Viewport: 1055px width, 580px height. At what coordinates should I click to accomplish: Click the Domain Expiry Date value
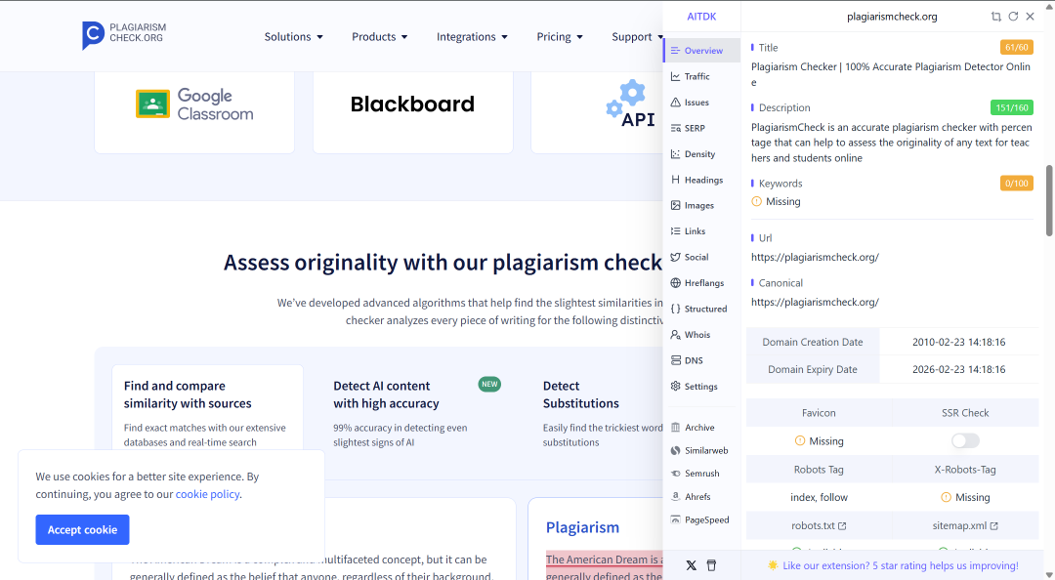(x=959, y=369)
